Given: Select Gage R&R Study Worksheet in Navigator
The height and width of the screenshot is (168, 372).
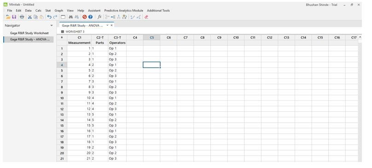Looking at the screenshot, I should click(29, 33).
